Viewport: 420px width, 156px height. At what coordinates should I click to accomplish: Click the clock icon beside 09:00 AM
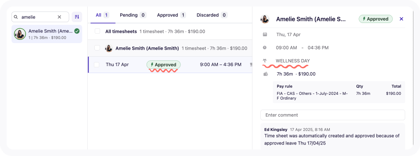coord(265,48)
